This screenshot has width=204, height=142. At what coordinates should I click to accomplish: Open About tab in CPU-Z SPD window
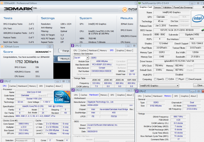(x=129, y=50)
